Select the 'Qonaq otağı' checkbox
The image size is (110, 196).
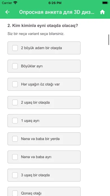(x=15, y=193)
